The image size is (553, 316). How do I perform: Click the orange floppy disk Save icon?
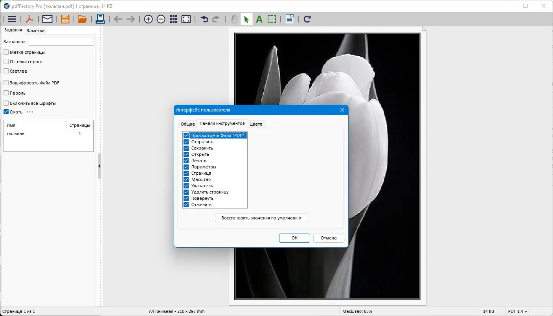65,19
